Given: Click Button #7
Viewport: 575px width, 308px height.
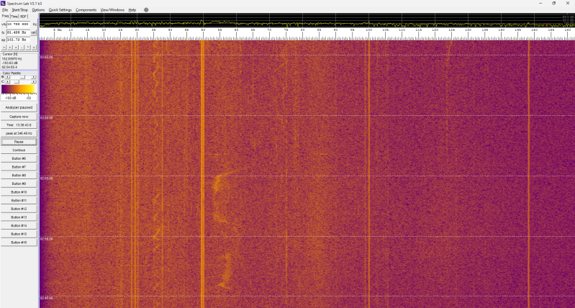Looking at the screenshot, I should click(19, 167).
